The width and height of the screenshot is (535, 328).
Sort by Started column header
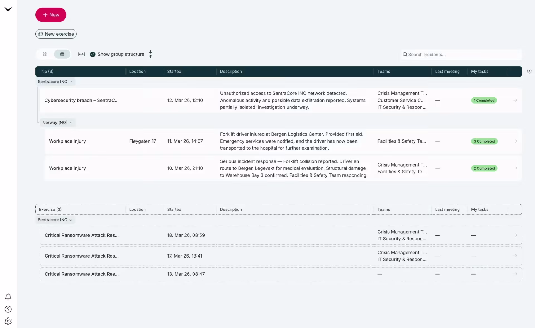[174, 72]
